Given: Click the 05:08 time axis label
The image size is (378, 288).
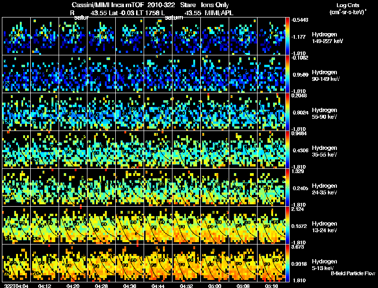Looking at the screenshot, I should [x=243, y=286].
